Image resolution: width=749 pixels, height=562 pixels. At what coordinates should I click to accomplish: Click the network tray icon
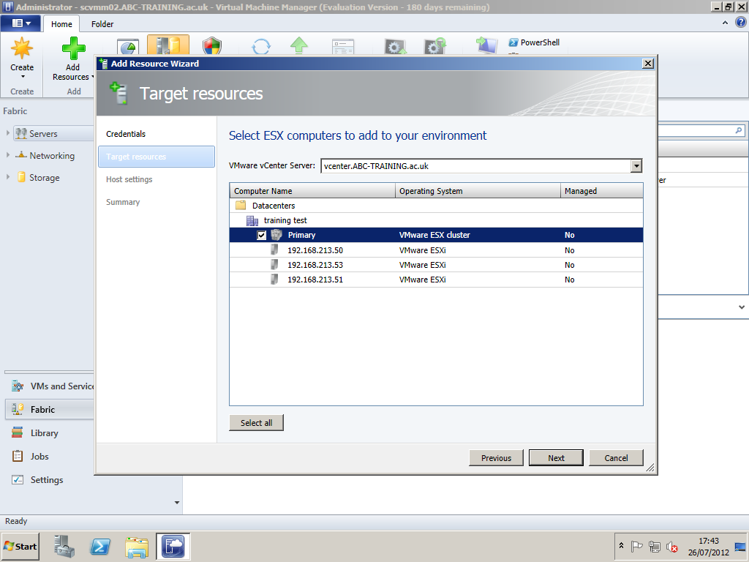655,546
